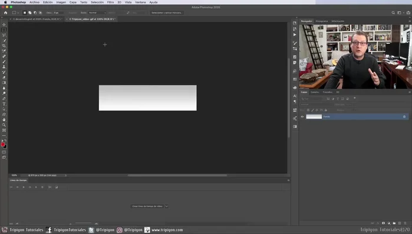Select the Pen tool

(x=4, y=98)
